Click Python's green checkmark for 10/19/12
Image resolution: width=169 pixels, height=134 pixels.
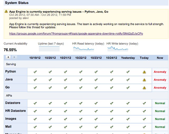35,72
